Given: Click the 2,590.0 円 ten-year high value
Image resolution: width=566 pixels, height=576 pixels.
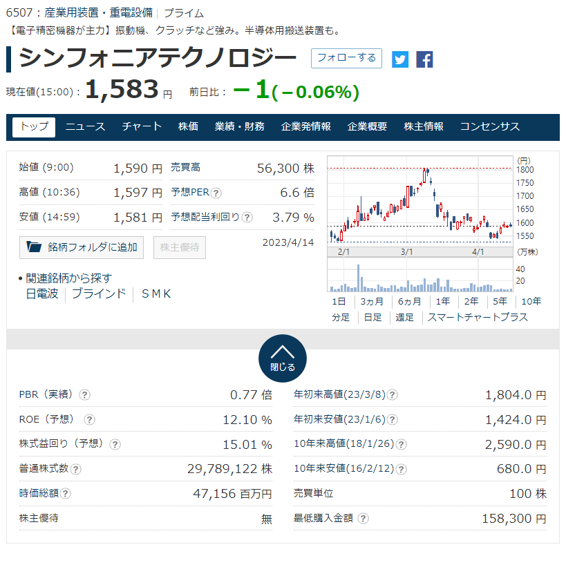Looking at the screenshot, I should pos(516,445).
